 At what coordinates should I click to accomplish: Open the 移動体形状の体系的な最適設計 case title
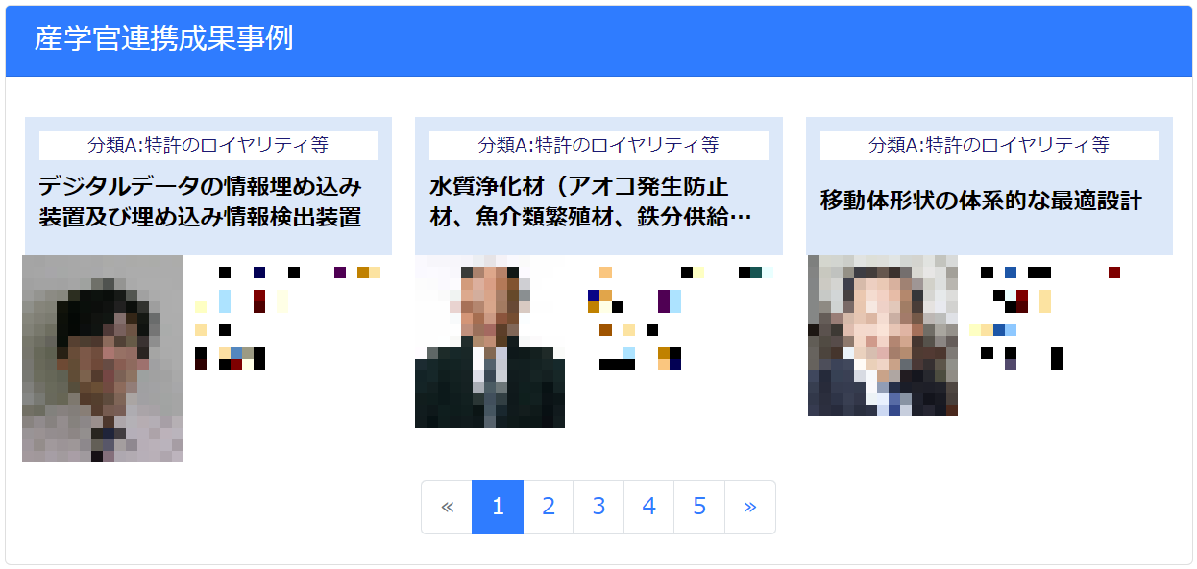(981, 201)
